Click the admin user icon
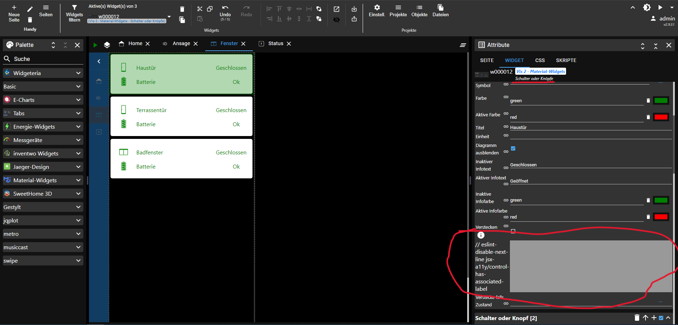678x325 pixels. coord(653,18)
